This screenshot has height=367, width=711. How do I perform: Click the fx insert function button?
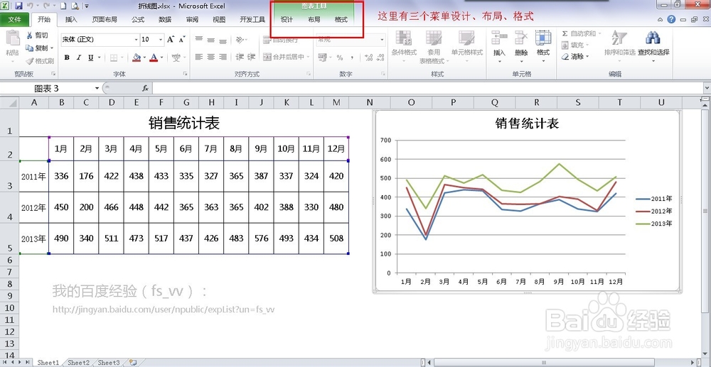pyautogui.click(x=146, y=88)
